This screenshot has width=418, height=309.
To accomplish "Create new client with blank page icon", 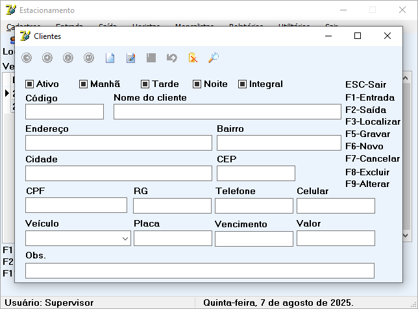I will point(110,58).
